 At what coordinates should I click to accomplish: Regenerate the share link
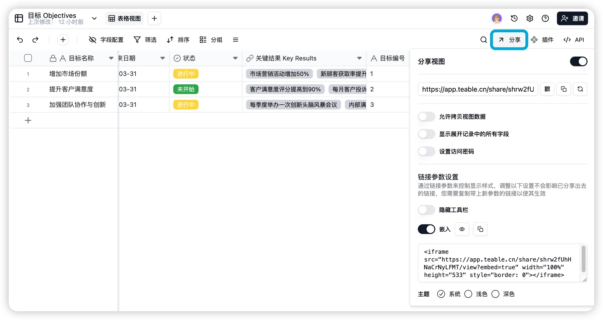coord(580,89)
